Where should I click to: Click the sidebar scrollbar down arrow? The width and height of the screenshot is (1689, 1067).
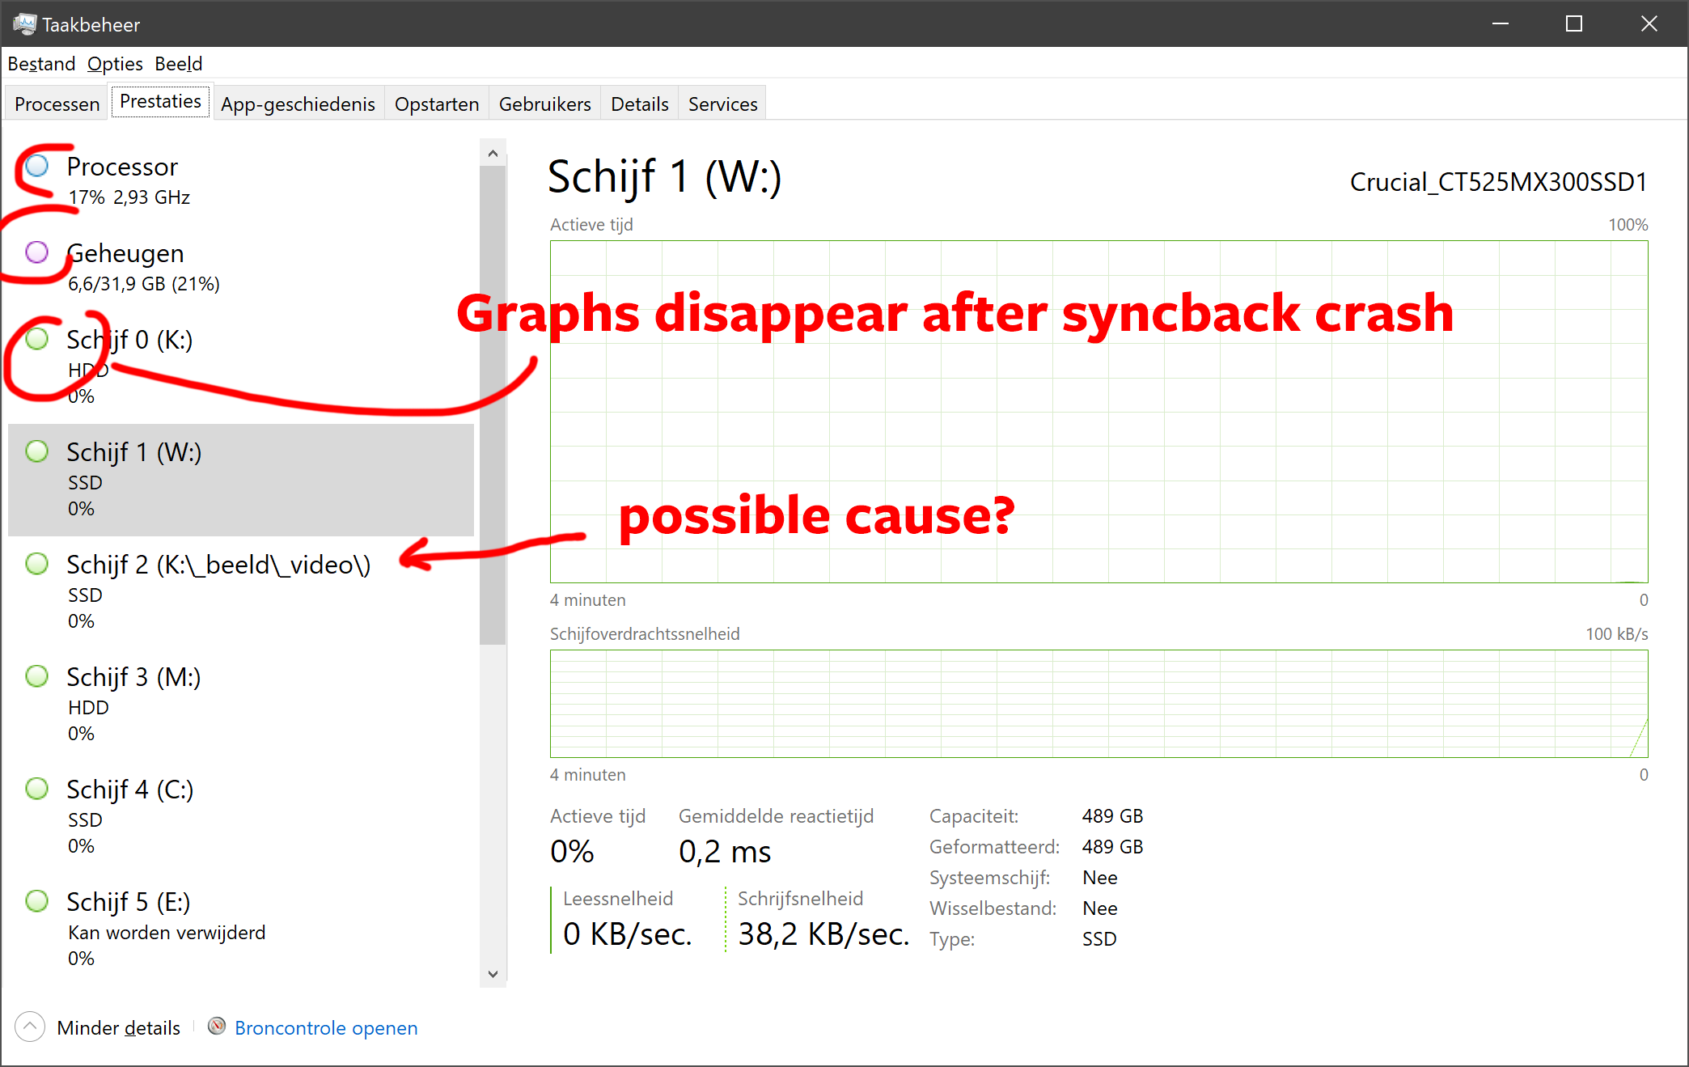[493, 973]
